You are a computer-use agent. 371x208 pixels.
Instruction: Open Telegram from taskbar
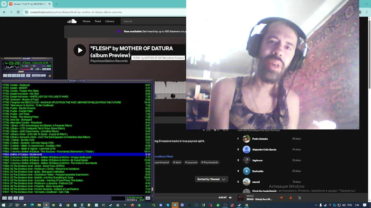pyautogui.click(x=175, y=205)
